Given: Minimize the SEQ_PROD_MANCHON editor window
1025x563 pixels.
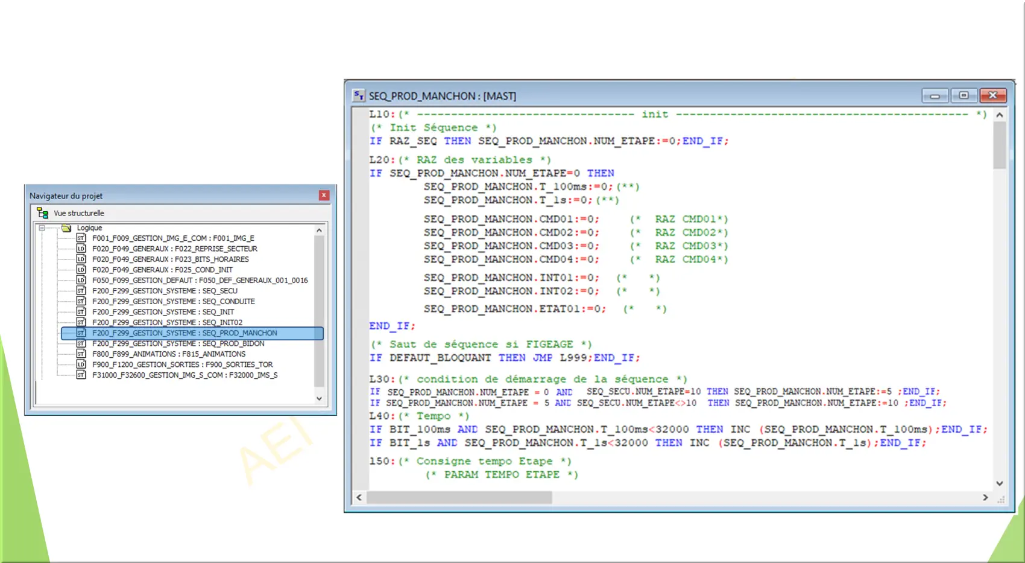Looking at the screenshot, I should 935,95.
